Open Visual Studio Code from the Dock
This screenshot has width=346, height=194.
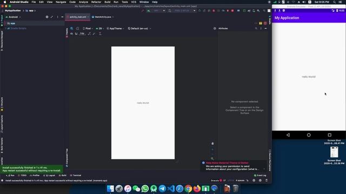coord(171,189)
